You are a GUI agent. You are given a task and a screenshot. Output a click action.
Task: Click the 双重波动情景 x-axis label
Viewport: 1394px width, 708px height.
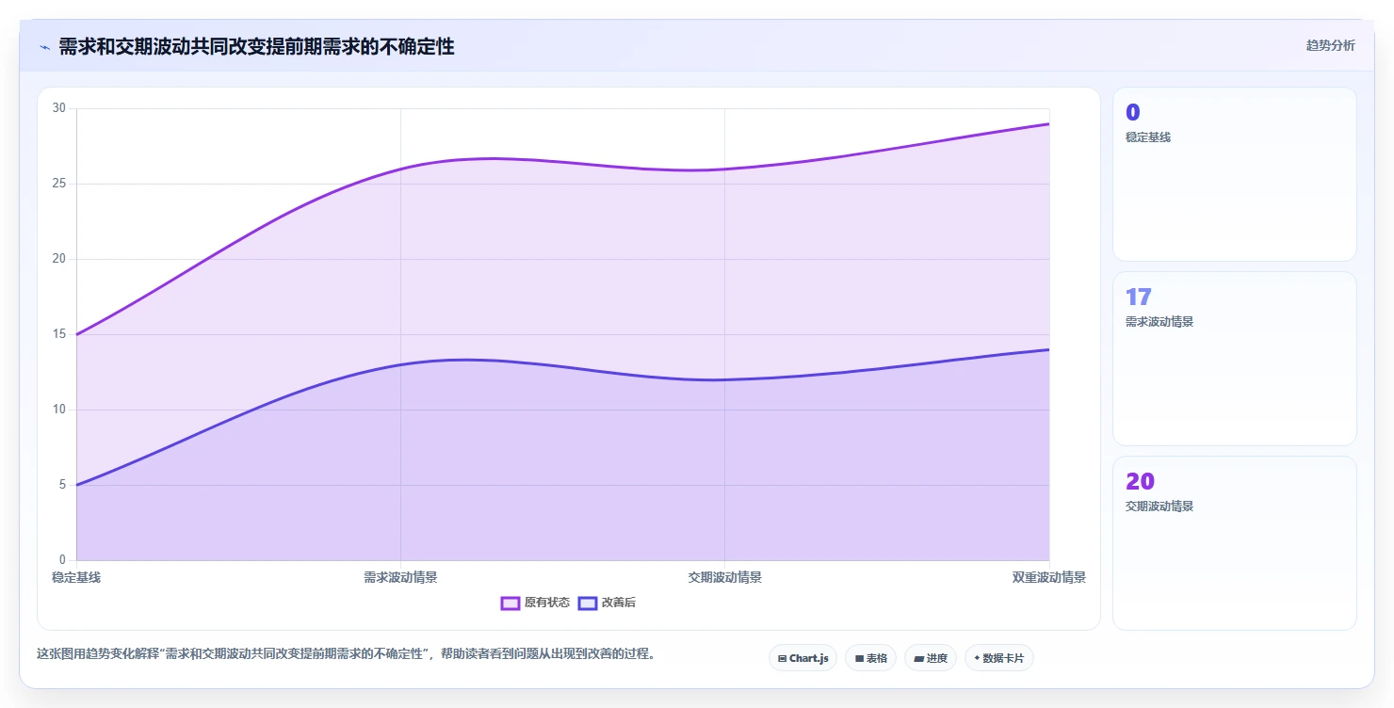click(x=1049, y=577)
